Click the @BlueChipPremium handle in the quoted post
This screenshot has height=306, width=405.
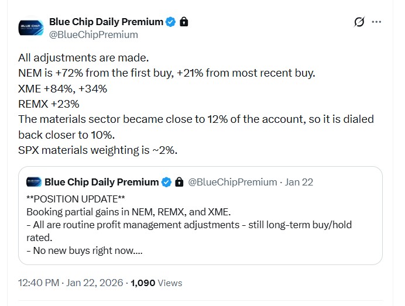(233, 182)
